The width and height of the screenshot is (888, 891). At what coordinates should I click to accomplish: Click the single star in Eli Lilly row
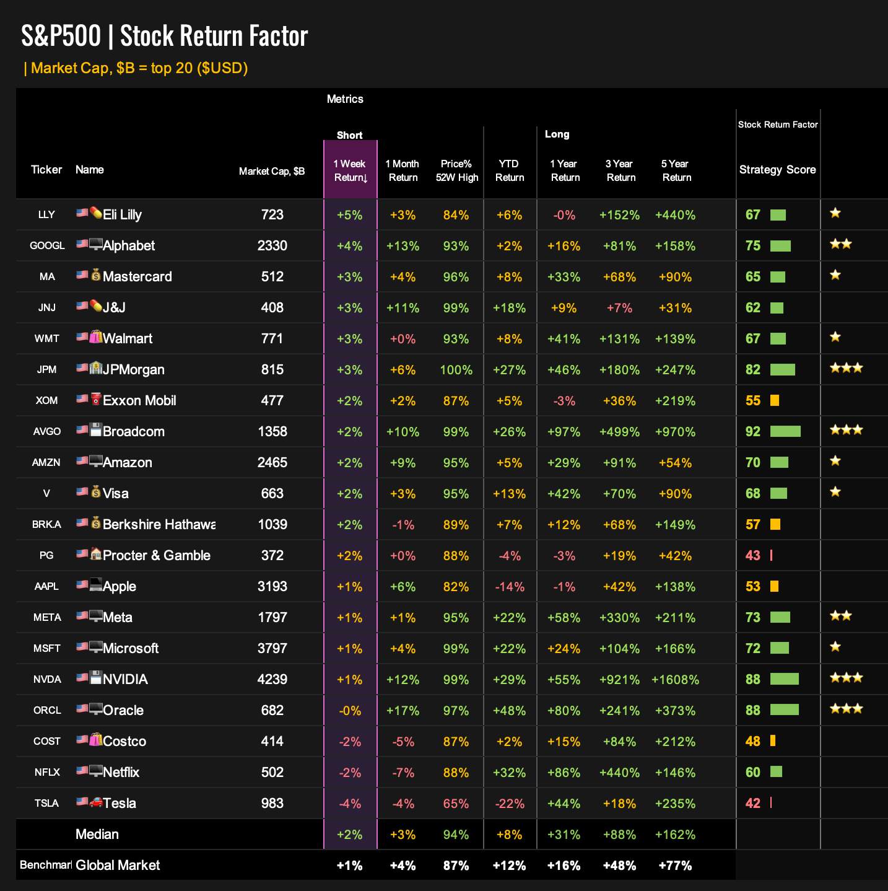pos(835,213)
